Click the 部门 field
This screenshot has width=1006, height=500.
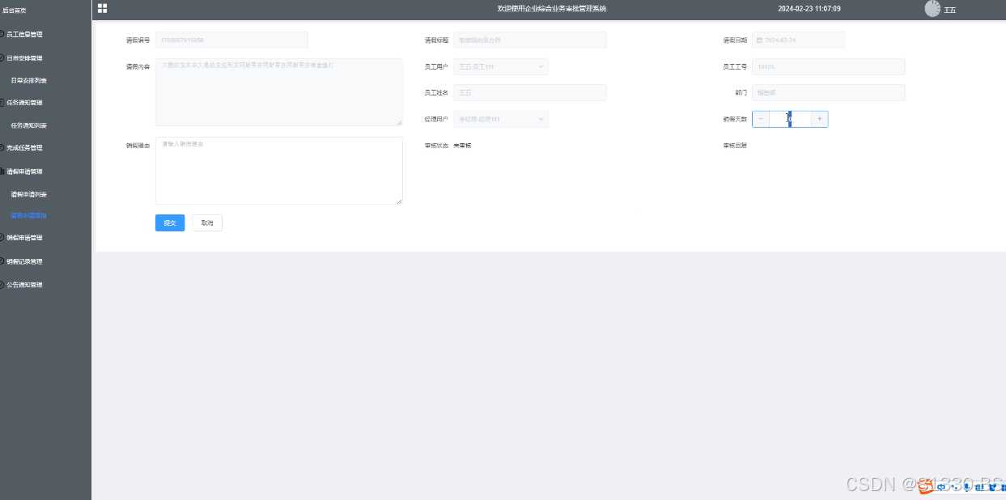(829, 92)
